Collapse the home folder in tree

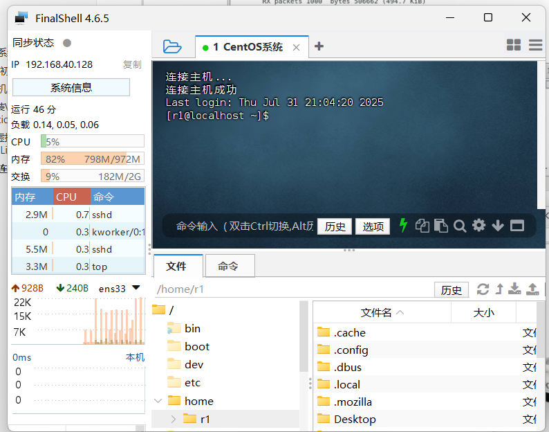(x=158, y=400)
